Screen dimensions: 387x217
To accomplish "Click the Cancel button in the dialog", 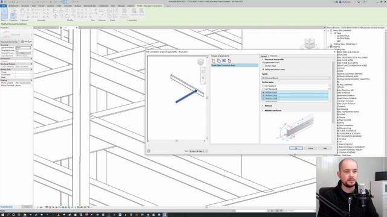I will (310, 148).
